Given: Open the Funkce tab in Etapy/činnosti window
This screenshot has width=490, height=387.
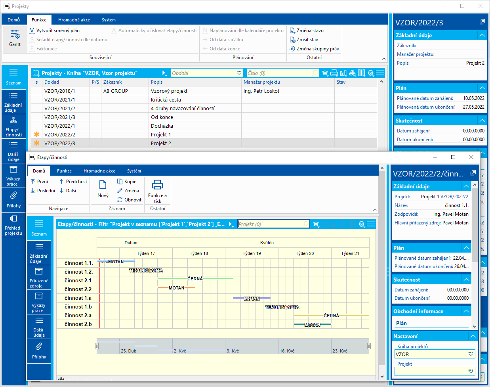Looking at the screenshot, I should click(x=64, y=171).
